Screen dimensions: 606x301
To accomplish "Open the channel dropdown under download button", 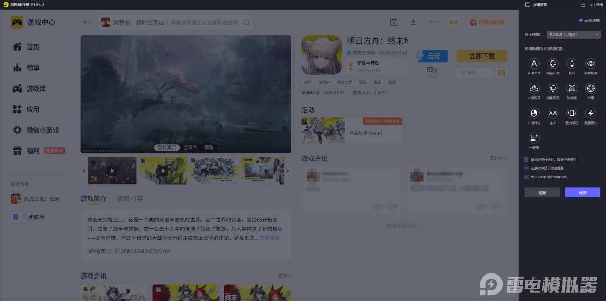I will tap(475, 73).
